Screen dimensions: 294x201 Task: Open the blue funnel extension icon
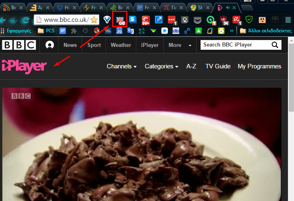pos(107,19)
